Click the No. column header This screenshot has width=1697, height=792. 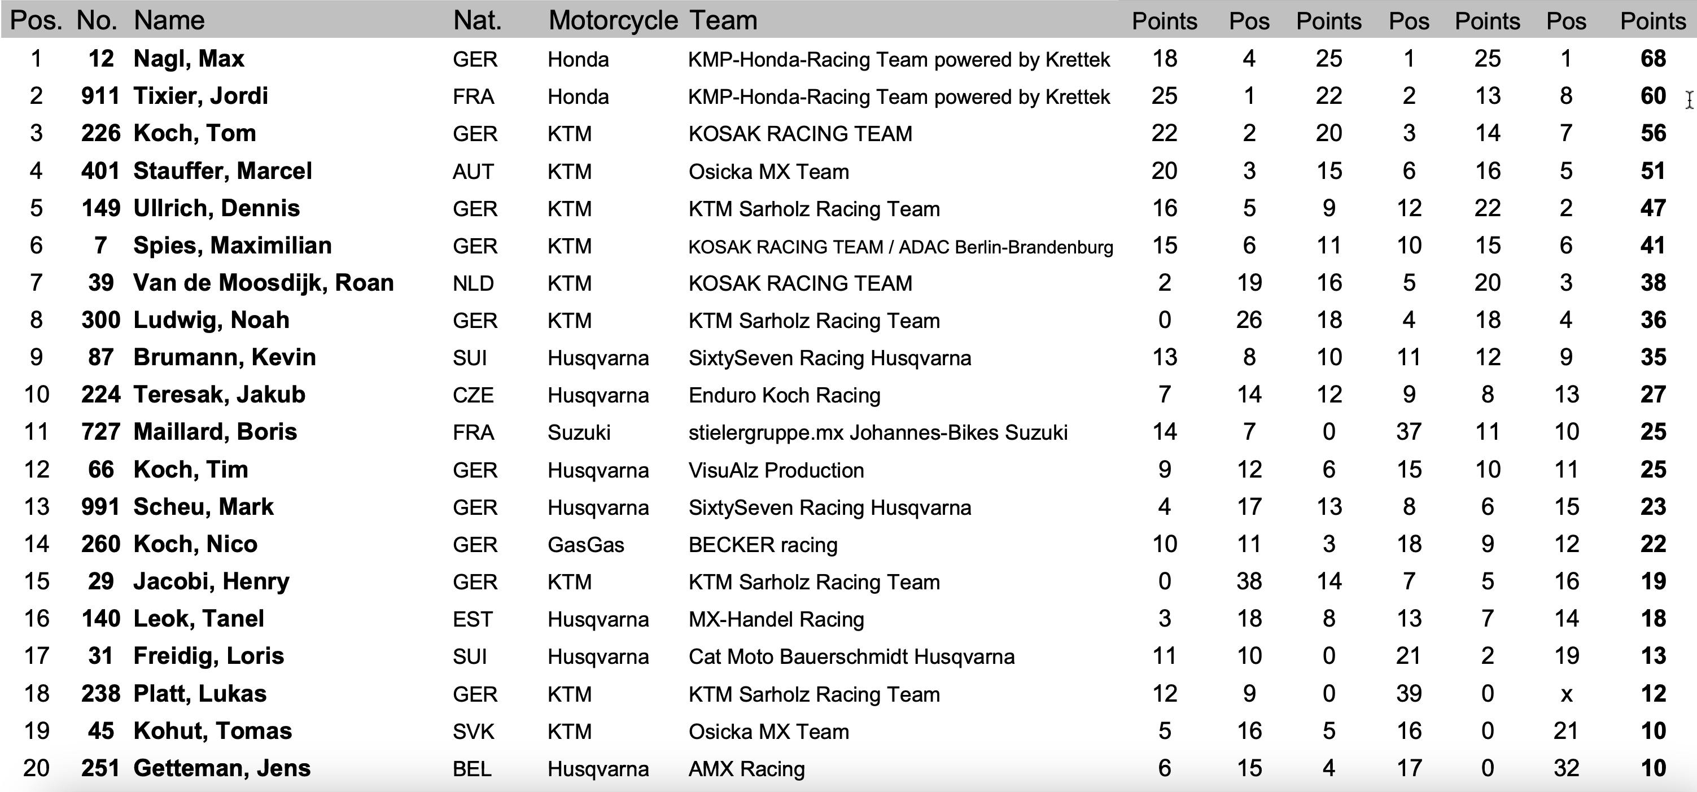[x=97, y=20]
